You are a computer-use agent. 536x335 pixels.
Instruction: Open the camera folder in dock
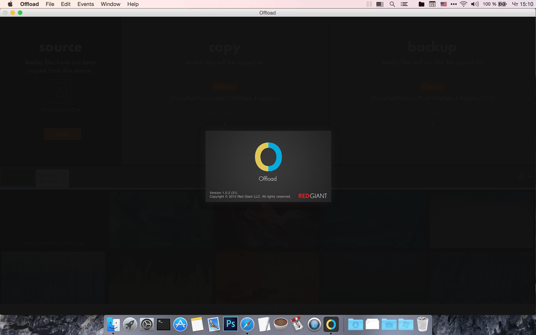[x=389, y=324]
